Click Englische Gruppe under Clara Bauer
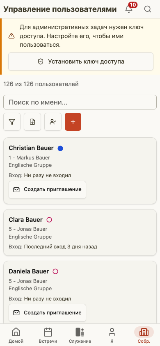Viewport: 160px width, 346px height. [x=30, y=237]
